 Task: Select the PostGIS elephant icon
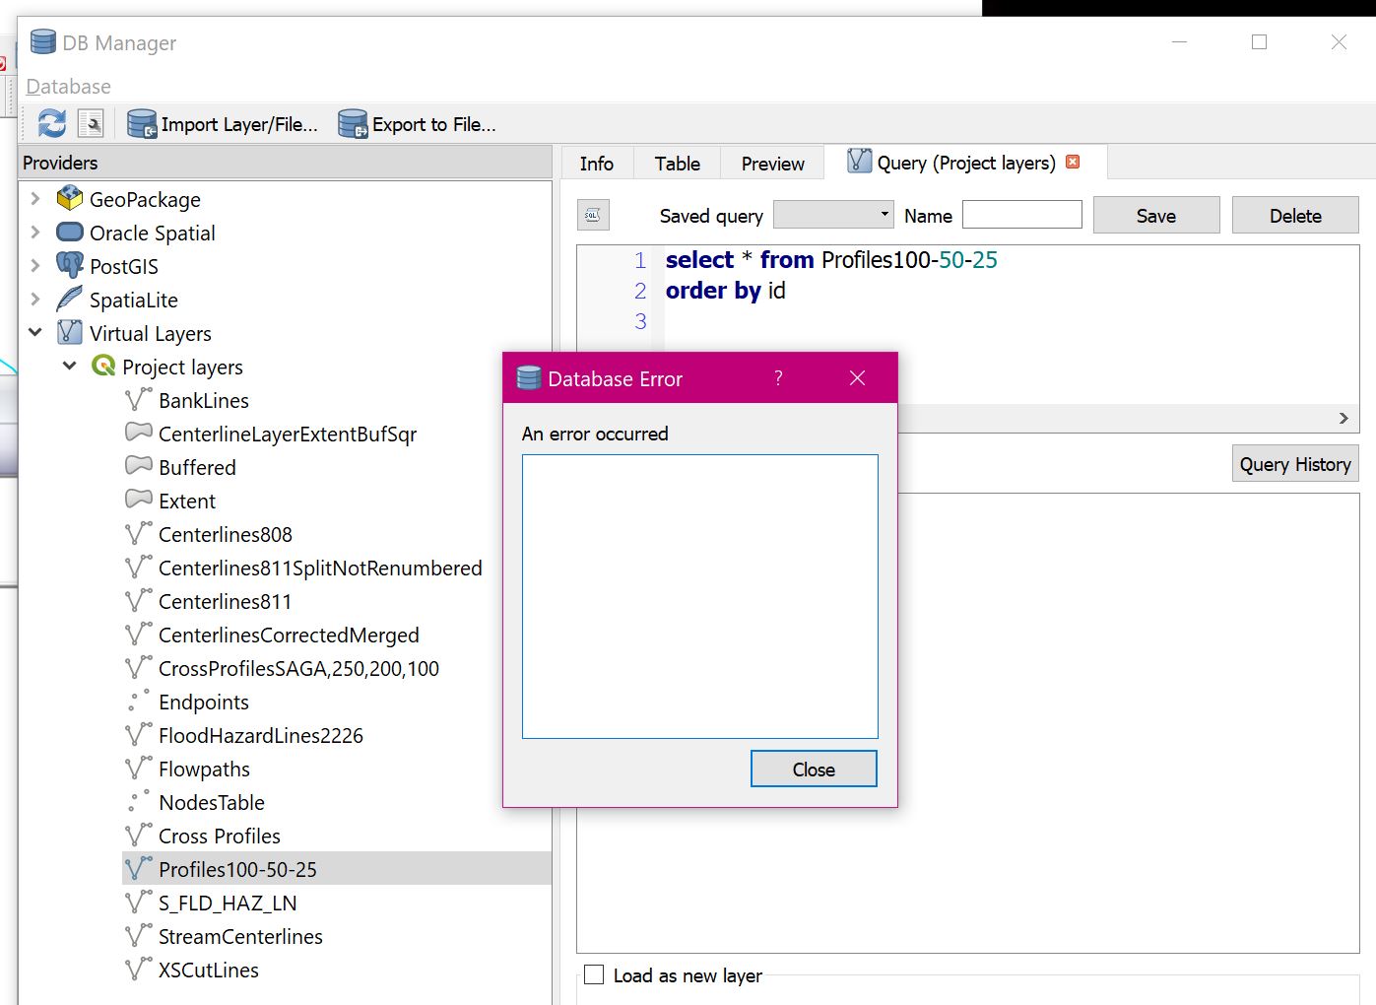coord(70,266)
